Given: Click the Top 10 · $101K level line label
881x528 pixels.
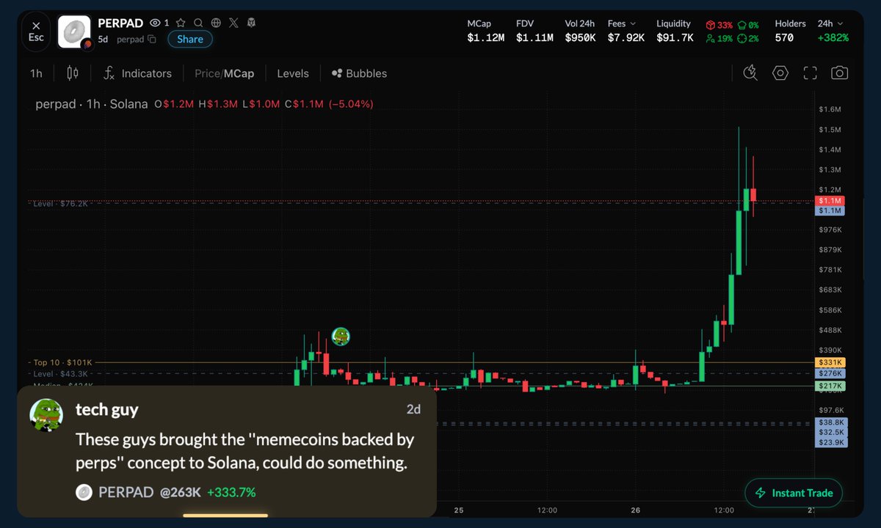Looking at the screenshot, I should (62, 362).
